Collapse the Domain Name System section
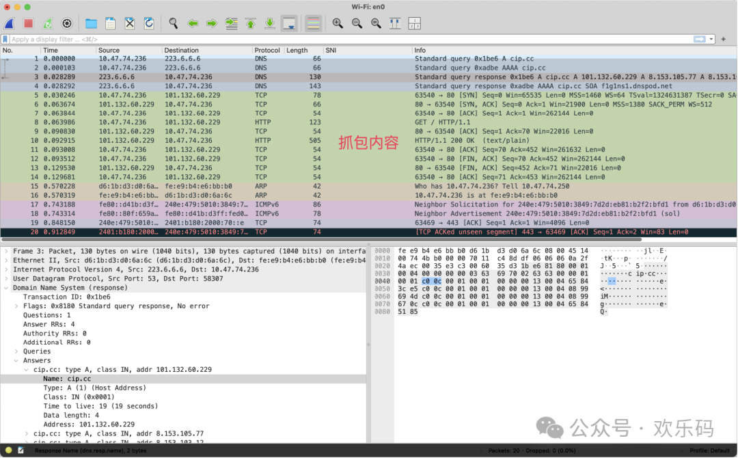Image resolution: width=738 pixels, height=458 pixels. click(7, 288)
